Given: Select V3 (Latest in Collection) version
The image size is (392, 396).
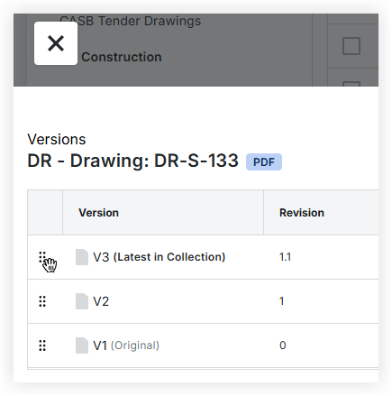Looking at the screenshot, I should click(x=160, y=257).
